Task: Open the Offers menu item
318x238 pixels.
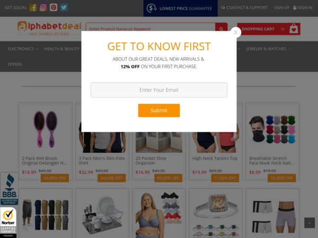Action: pyautogui.click(x=15, y=65)
